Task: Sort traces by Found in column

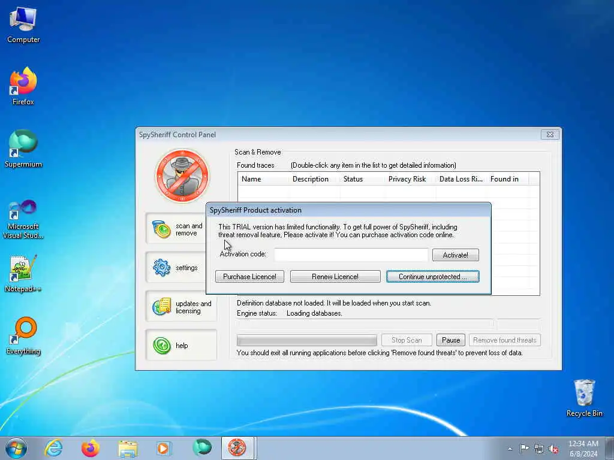Action: click(507, 178)
